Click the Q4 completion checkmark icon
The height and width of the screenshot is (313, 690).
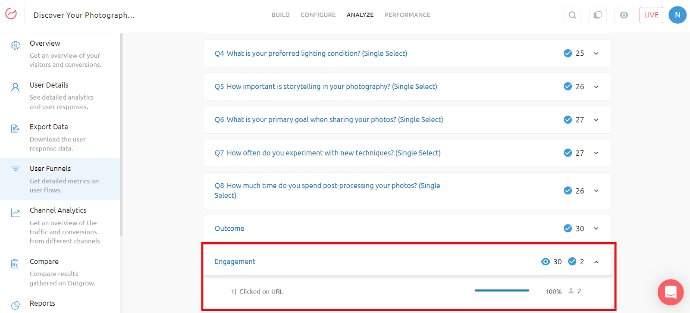(568, 53)
